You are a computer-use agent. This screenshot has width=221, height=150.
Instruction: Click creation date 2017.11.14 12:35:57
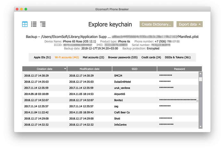coord(37,106)
